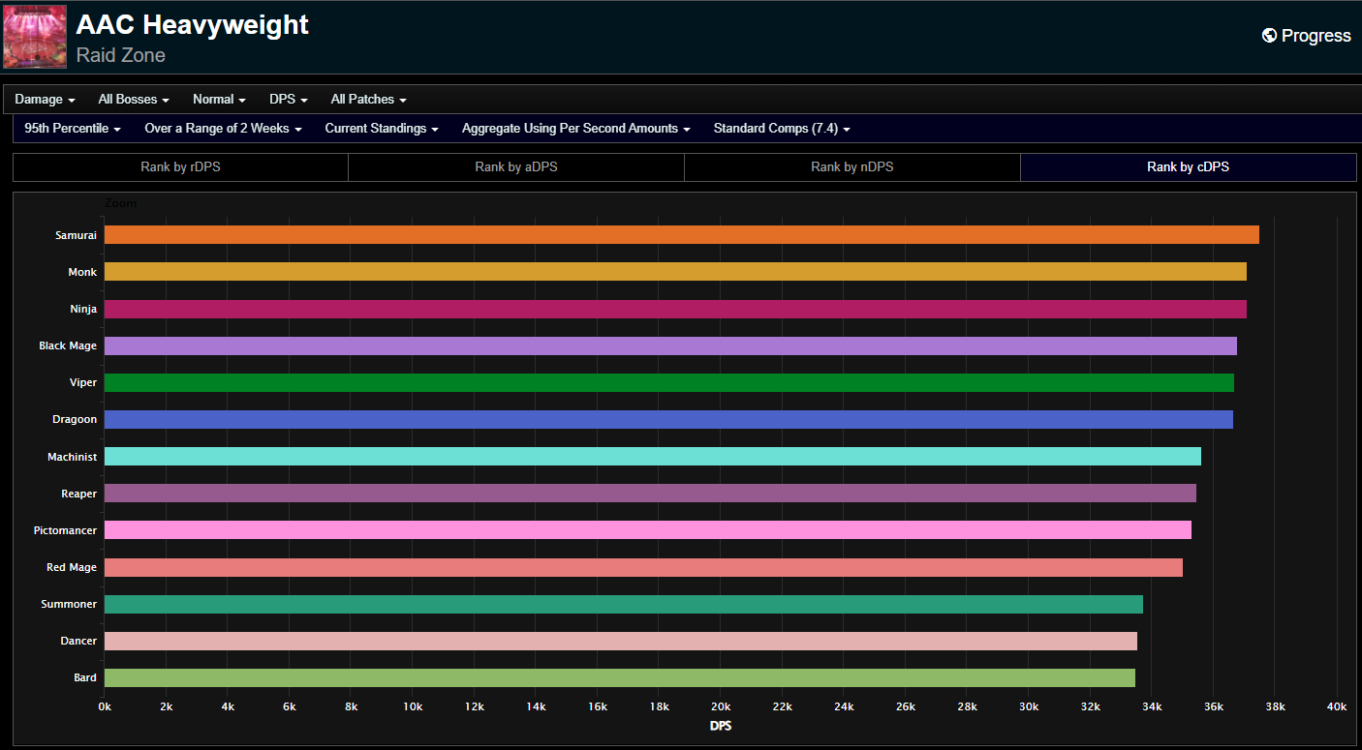Click the 20k axis tick label

pyautogui.click(x=721, y=707)
